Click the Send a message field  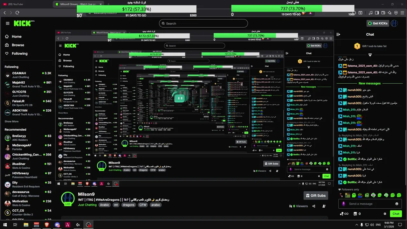369,204
